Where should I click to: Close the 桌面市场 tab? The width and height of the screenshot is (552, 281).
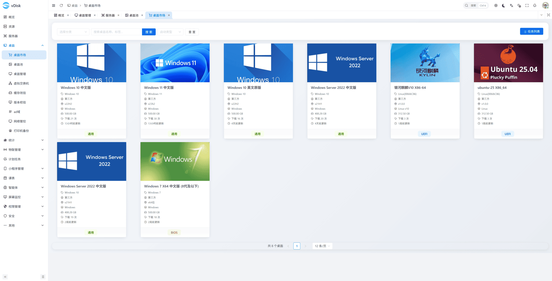pos(169,15)
